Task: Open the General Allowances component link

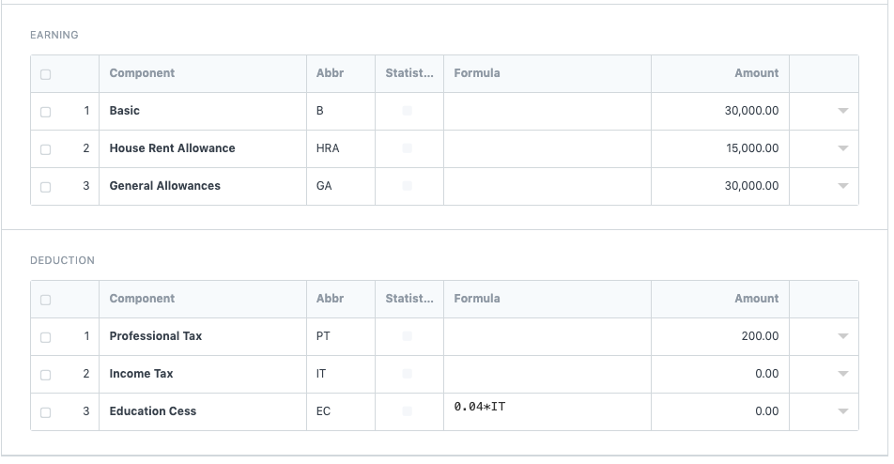Action: [x=165, y=186]
